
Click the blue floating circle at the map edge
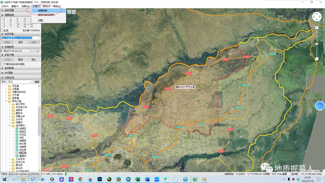point(319,106)
